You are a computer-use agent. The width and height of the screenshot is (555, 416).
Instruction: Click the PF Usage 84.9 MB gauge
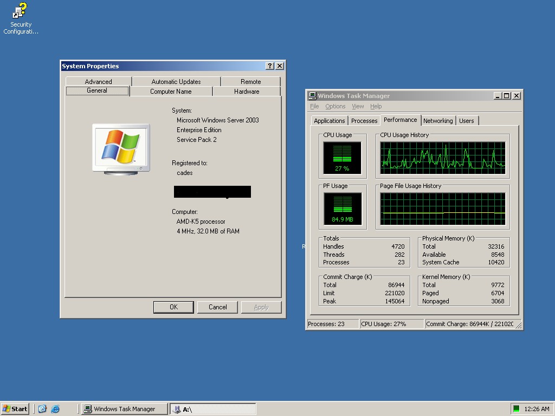point(343,209)
